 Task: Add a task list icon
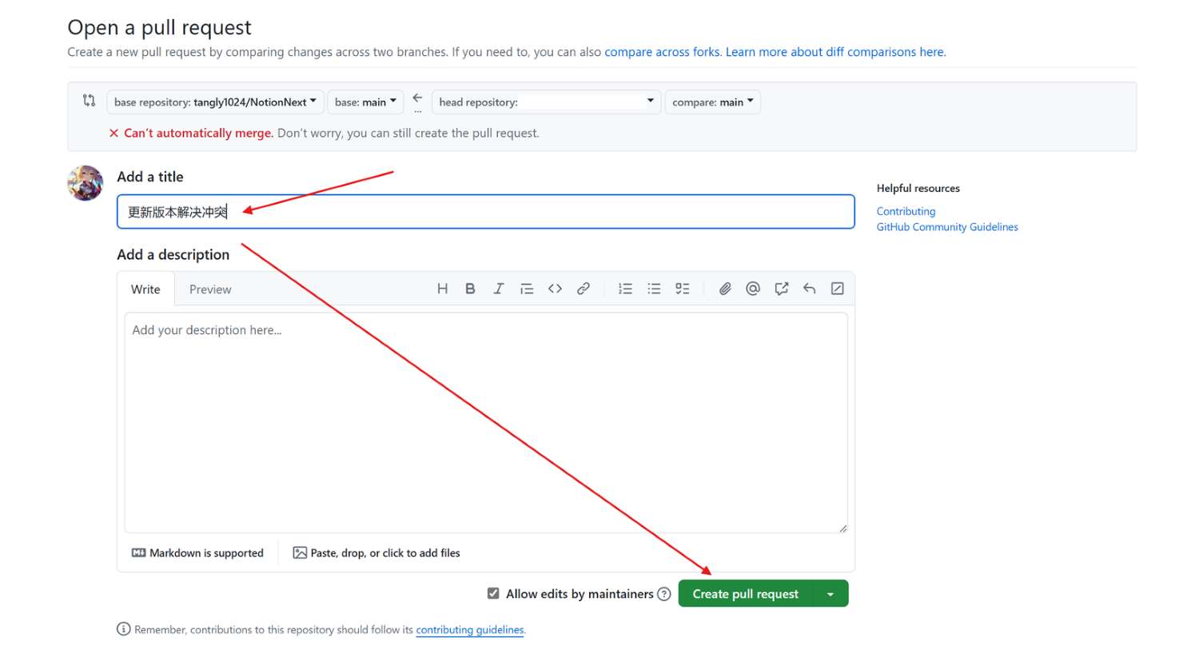[682, 289]
